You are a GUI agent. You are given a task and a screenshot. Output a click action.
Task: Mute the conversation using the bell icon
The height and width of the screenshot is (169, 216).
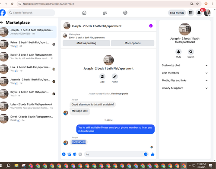click(x=178, y=52)
